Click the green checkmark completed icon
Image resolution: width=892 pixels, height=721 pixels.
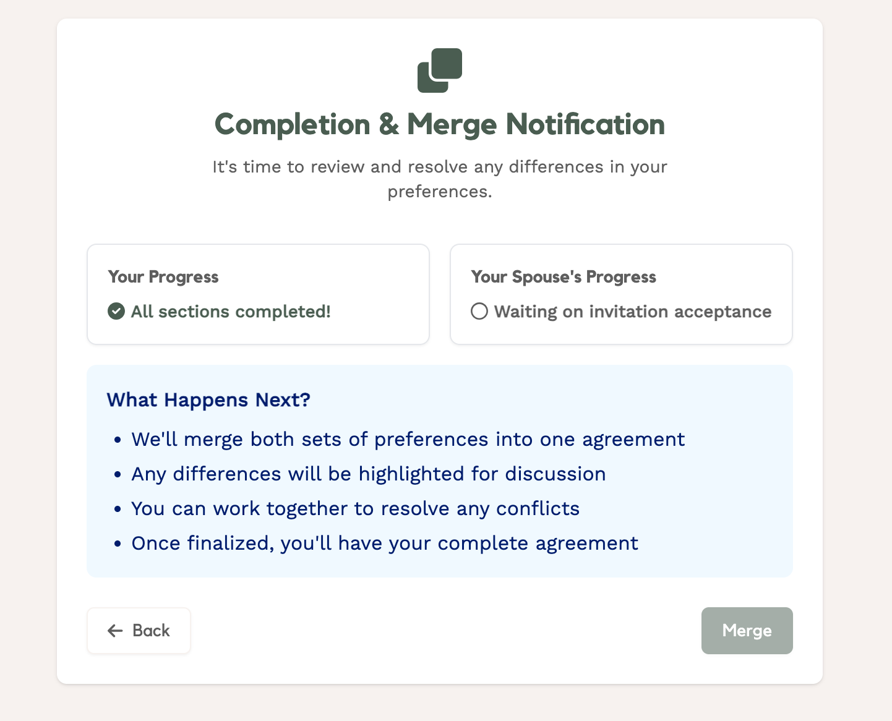click(116, 311)
